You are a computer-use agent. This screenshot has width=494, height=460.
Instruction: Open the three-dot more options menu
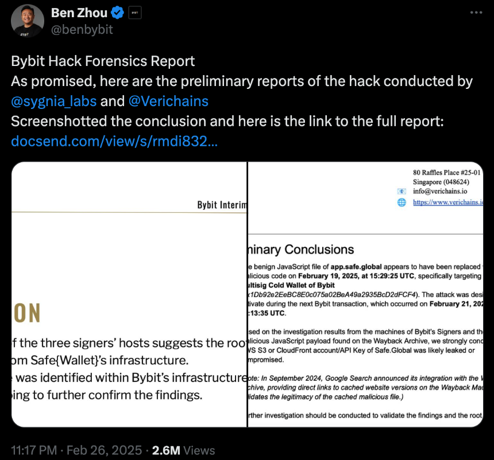pyautogui.click(x=476, y=13)
